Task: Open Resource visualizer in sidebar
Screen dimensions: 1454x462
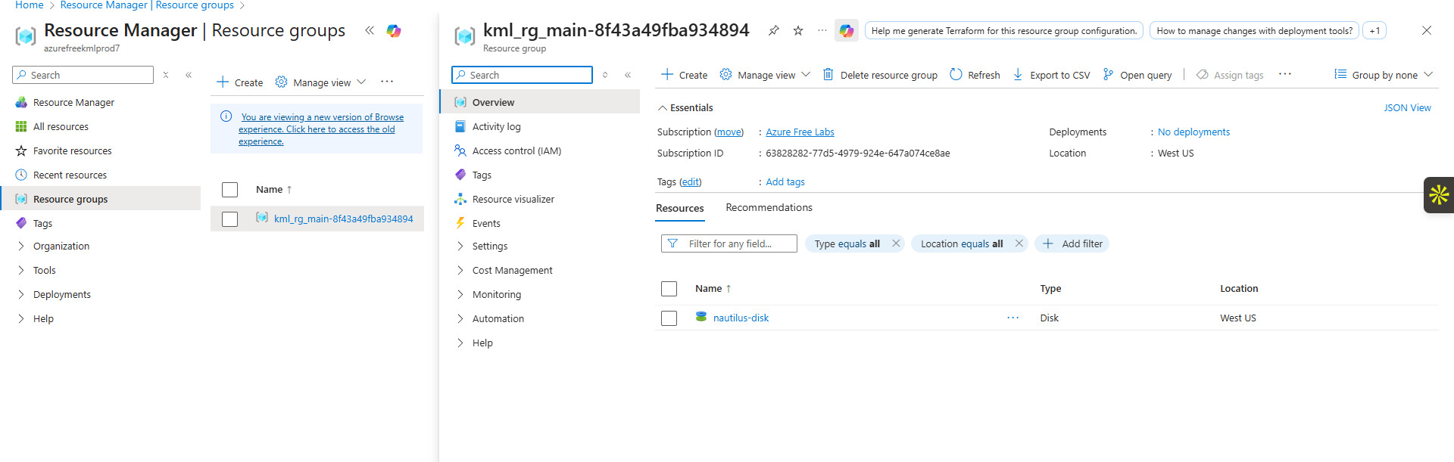Action: pyautogui.click(x=513, y=200)
